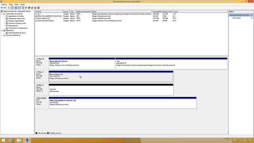Select Agendador de Tarefas in the tree

(16, 16)
